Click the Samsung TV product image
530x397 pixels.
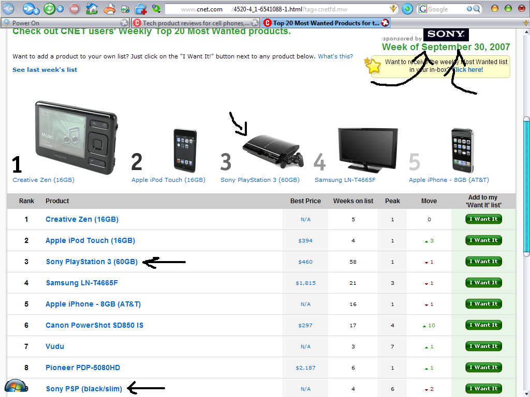pyautogui.click(x=368, y=150)
